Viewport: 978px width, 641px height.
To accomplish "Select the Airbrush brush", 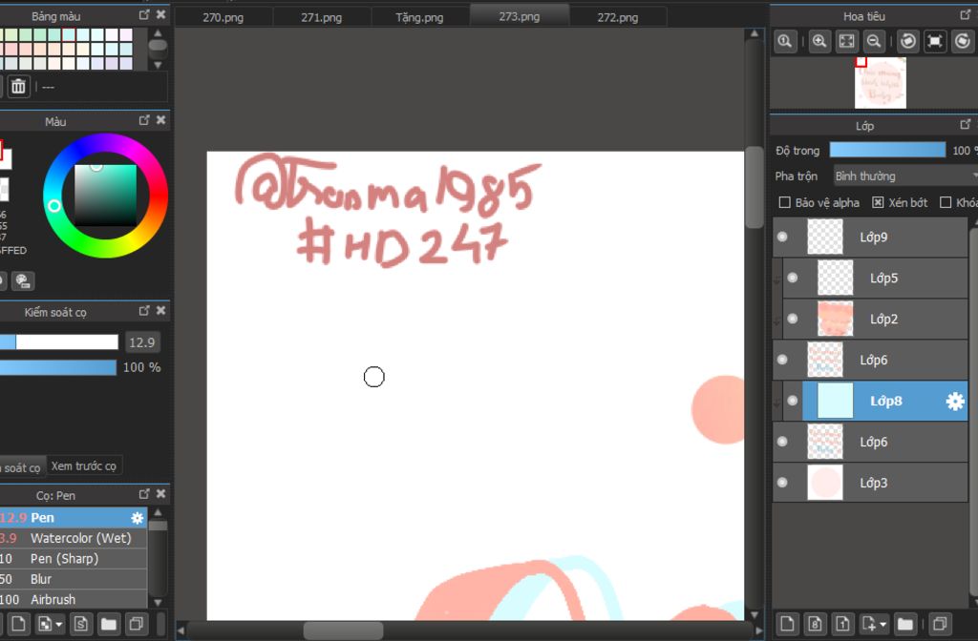I will click(x=73, y=599).
